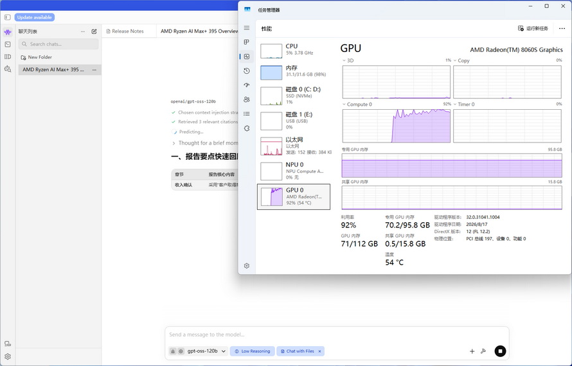Open the Timer 0 engine graph dropdown

(x=455, y=104)
